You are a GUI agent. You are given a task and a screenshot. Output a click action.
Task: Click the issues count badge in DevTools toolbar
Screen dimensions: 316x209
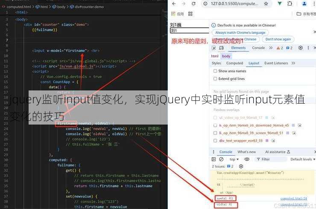[289, 48]
